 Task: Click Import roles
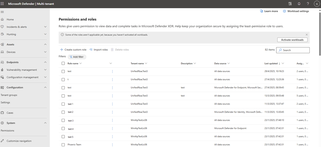pos(99,50)
